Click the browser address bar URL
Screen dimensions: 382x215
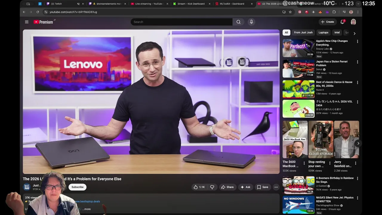(x=73, y=12)
